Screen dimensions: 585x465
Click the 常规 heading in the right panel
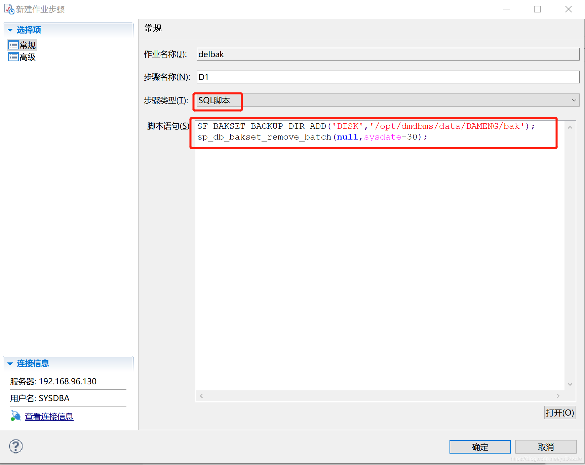click(x=153, y=28)
